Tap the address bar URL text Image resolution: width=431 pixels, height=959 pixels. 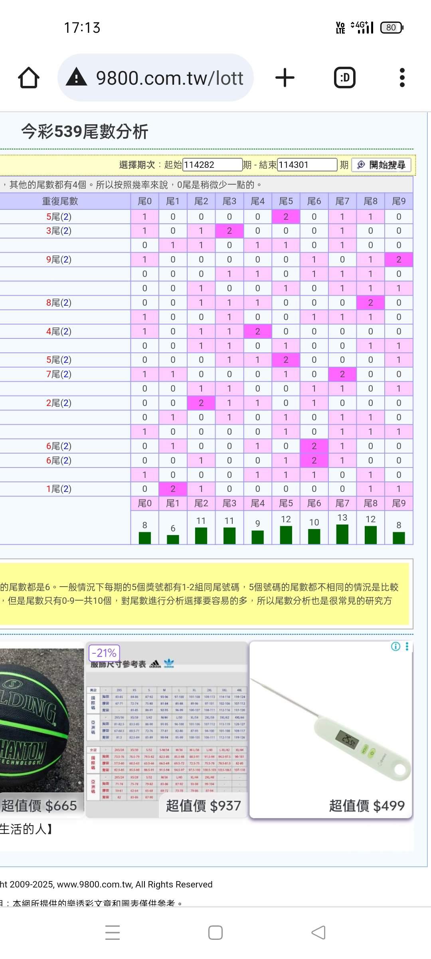coord(170,78)
